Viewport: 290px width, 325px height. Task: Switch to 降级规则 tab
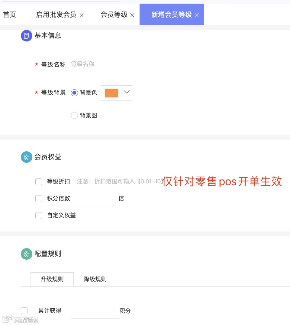pos(95,279)
